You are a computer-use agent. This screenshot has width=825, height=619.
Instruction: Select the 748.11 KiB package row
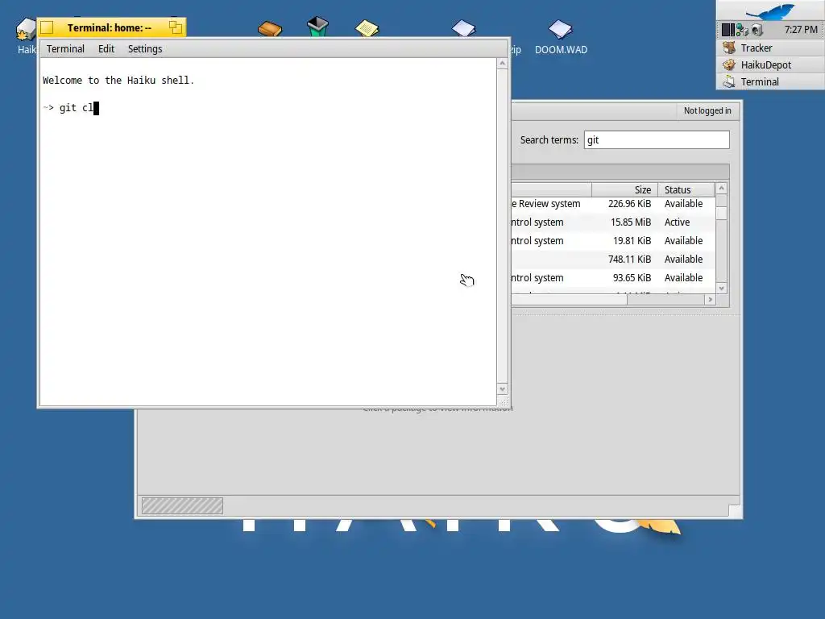[613, 259]
